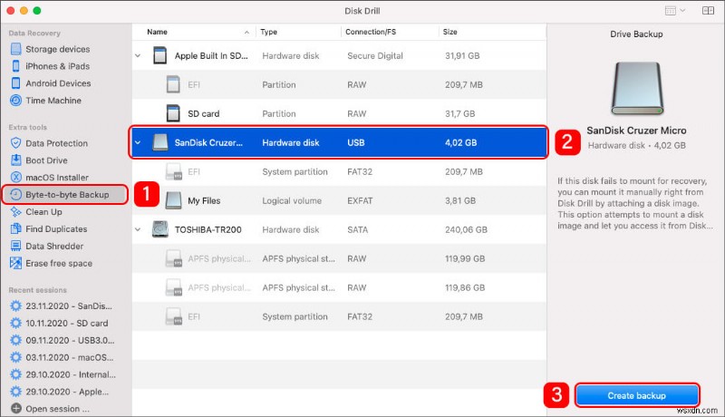Select the SD card partition row
This screenshot has width=725, height=417.
tap(339, 113)
